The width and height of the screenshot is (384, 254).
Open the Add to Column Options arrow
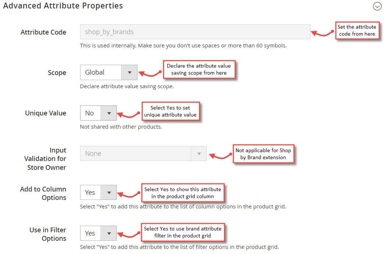click(109, 193)
